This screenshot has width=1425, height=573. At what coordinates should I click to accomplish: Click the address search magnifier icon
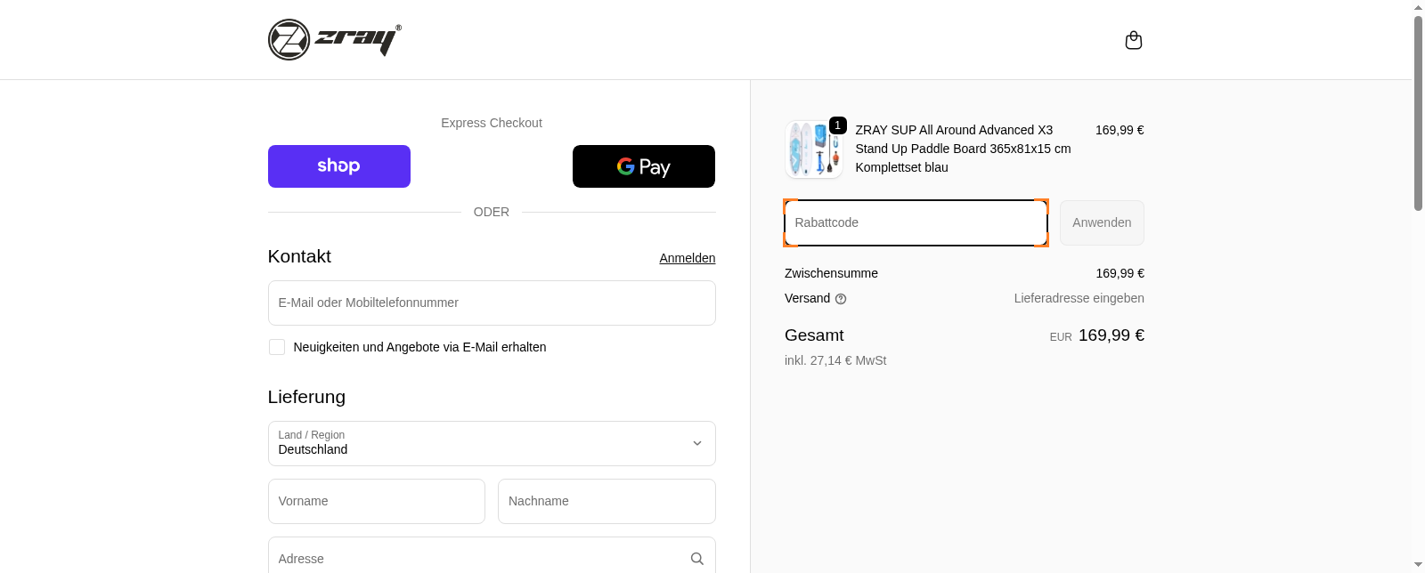click(x=696, y=559)
